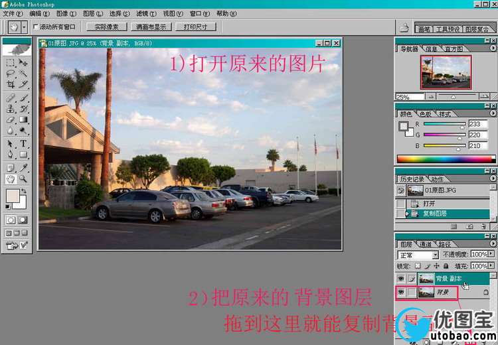
Task: Hide the 背景 layer eye icon
Action: tap(401, 292)
